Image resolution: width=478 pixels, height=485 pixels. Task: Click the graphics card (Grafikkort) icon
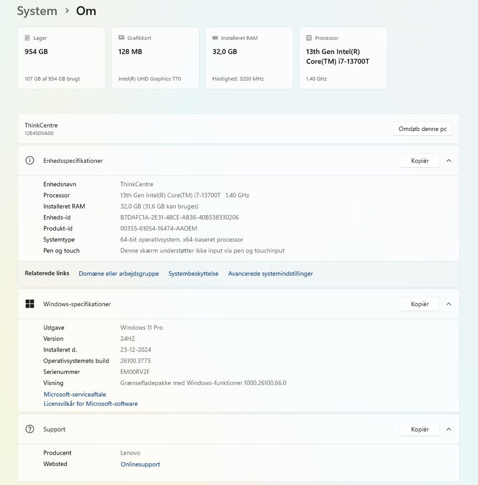(121, 38)
